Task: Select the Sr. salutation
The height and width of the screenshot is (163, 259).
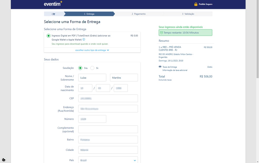Action: click(92, 68)
